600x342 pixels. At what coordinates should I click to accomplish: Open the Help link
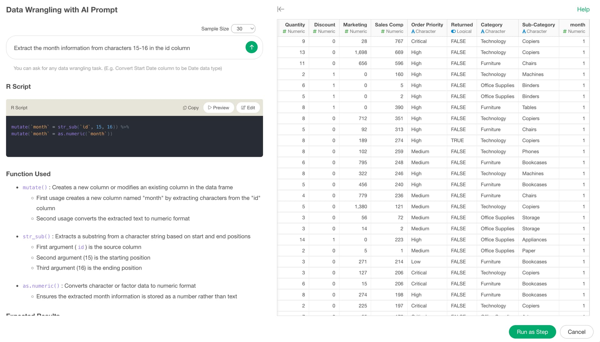[x=583, y=9]
